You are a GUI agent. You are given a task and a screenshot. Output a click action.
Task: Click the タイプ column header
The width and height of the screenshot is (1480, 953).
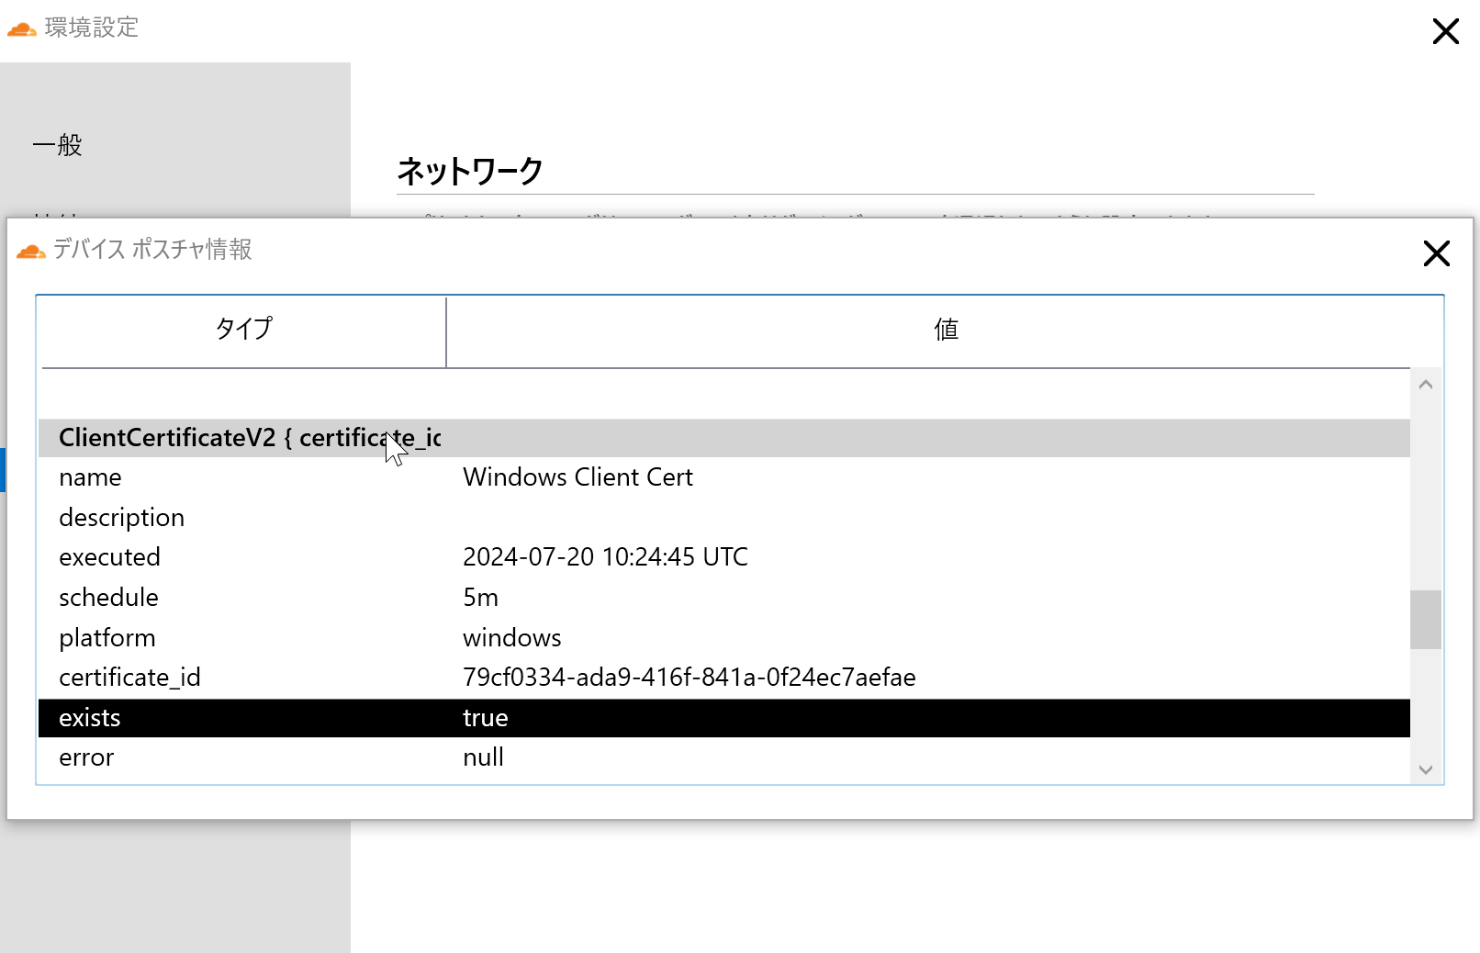tap(241, 329)
